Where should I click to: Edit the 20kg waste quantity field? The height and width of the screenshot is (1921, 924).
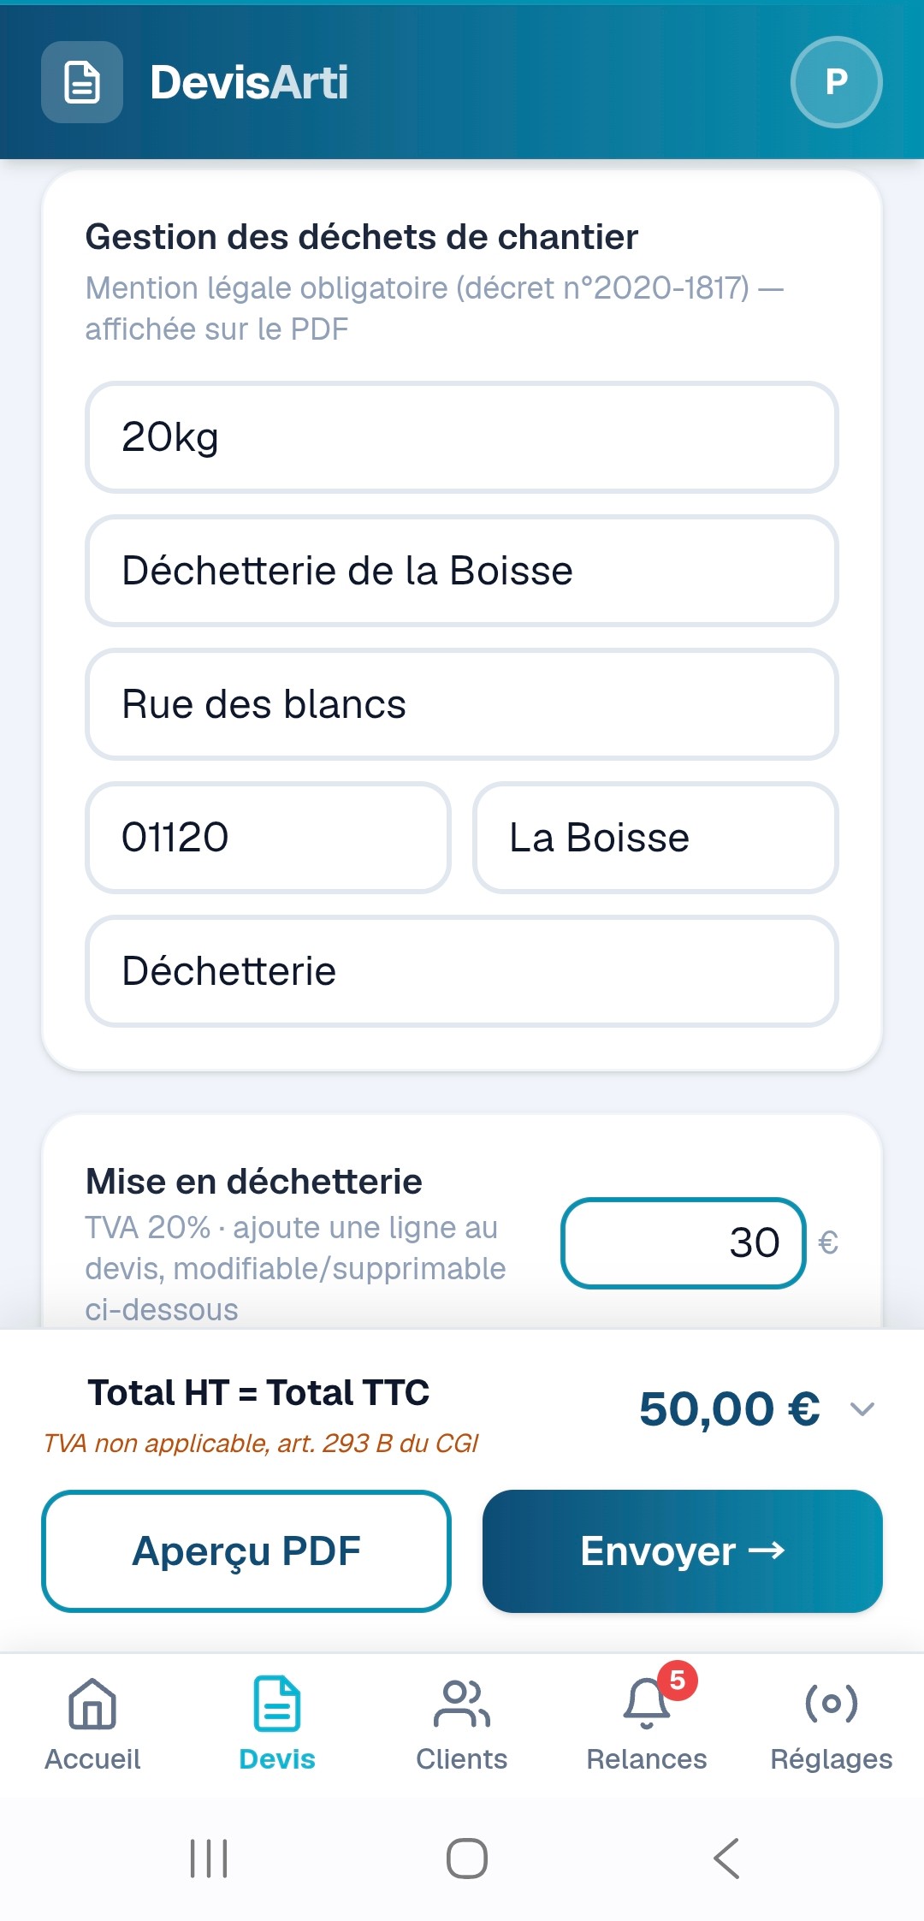pos(462,437)
